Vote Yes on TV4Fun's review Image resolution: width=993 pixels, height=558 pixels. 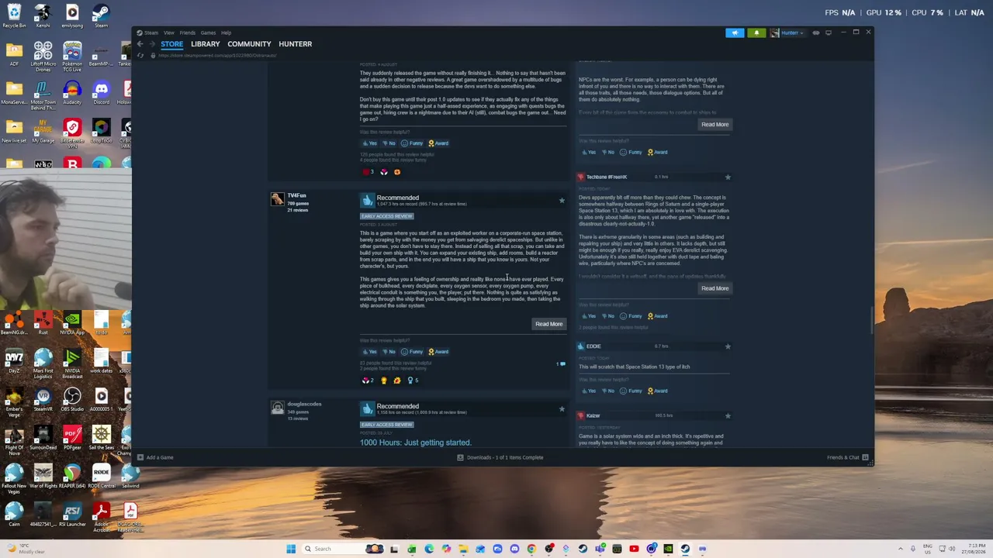369,352
